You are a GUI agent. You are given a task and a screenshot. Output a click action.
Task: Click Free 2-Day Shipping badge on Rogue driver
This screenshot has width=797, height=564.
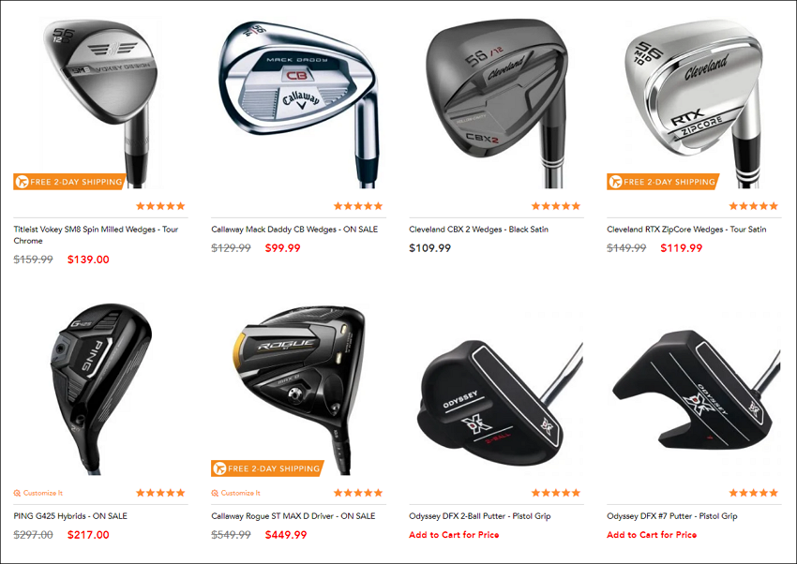[x=267, y=468]
